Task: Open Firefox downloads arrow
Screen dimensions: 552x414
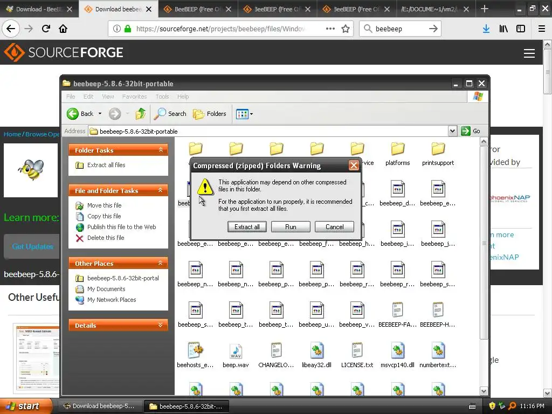Action: [x=486, y=29]
